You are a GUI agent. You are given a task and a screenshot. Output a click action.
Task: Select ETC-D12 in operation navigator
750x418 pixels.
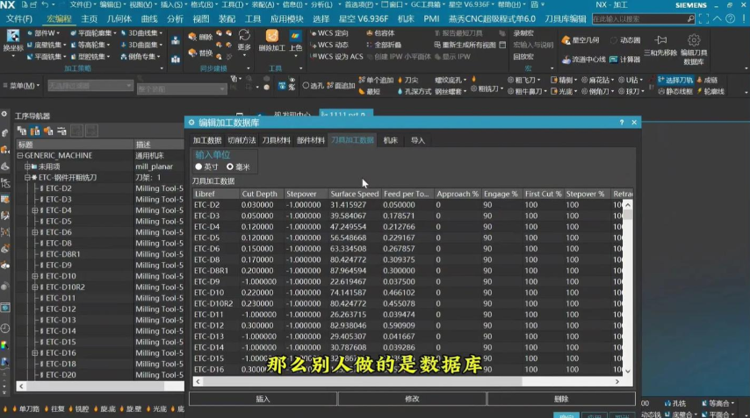click(61, 308)
